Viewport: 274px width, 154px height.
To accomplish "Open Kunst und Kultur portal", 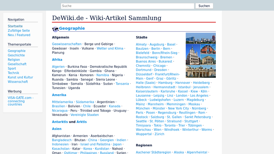I will (20, 77).
